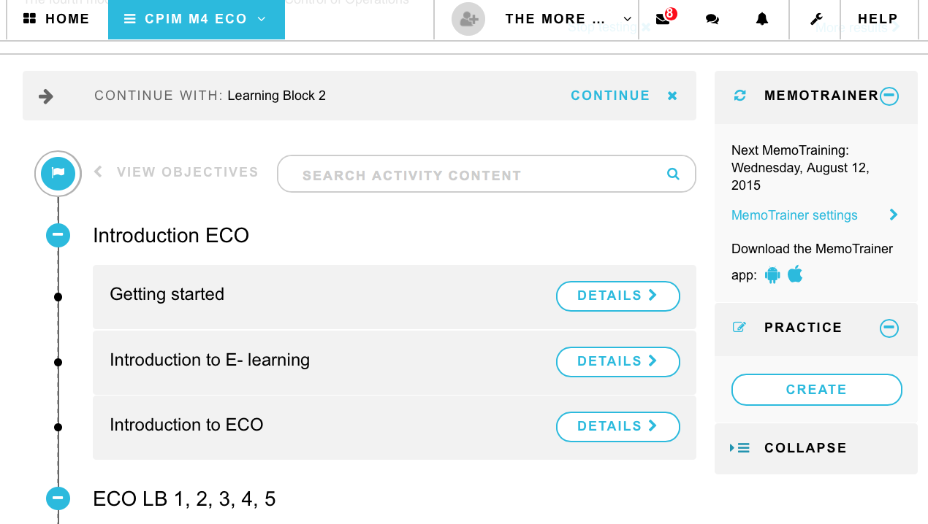Collapse the ECO LB 1, 2, 3, 4, 5 section
Viewport: 928px width, 524px height.
(x=58, y=498)
